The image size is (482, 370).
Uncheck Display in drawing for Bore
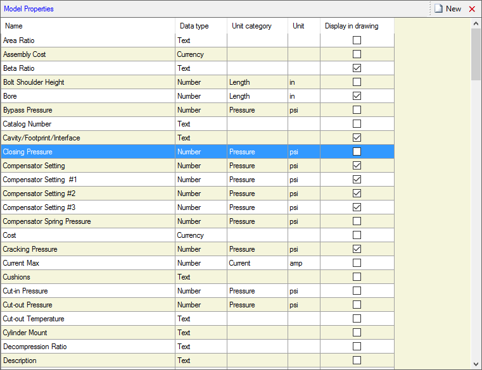[357, 96]
